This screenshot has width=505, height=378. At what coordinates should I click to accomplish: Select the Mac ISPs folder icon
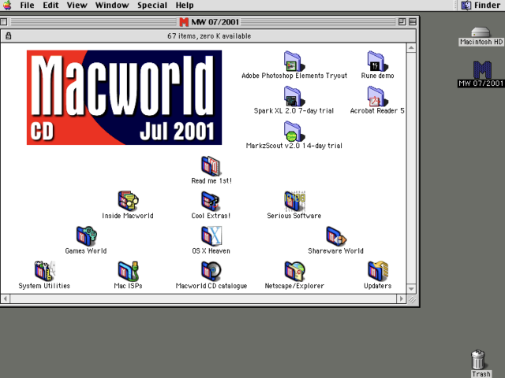pyautogui.click(x=128, y=271)
